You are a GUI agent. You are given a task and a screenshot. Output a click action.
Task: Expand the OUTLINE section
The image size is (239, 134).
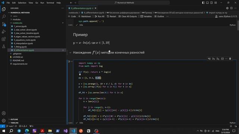14,119
